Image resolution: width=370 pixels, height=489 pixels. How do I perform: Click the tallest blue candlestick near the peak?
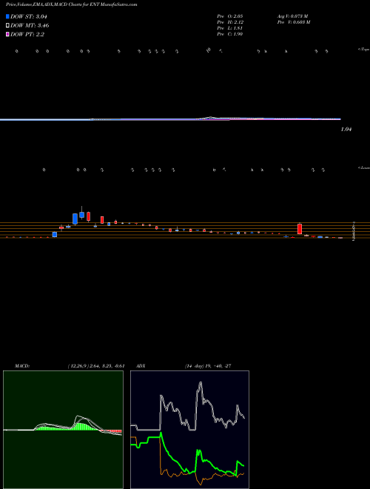coord(75,219)
